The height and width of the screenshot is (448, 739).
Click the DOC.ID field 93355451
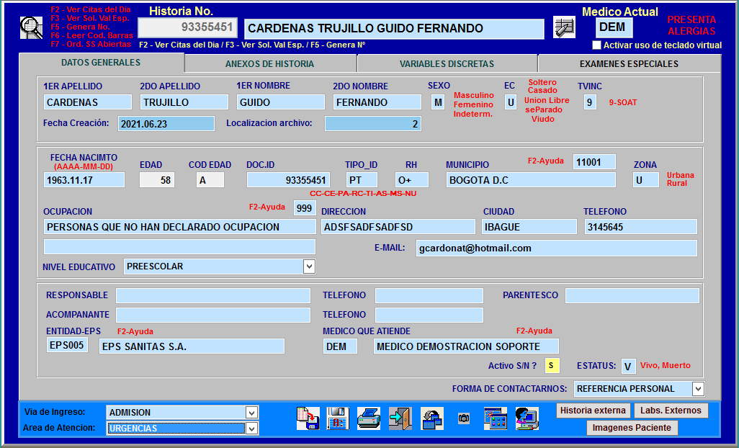tap(288, 180)
